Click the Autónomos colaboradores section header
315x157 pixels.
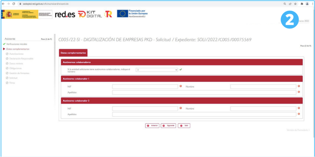pos(182,62)
